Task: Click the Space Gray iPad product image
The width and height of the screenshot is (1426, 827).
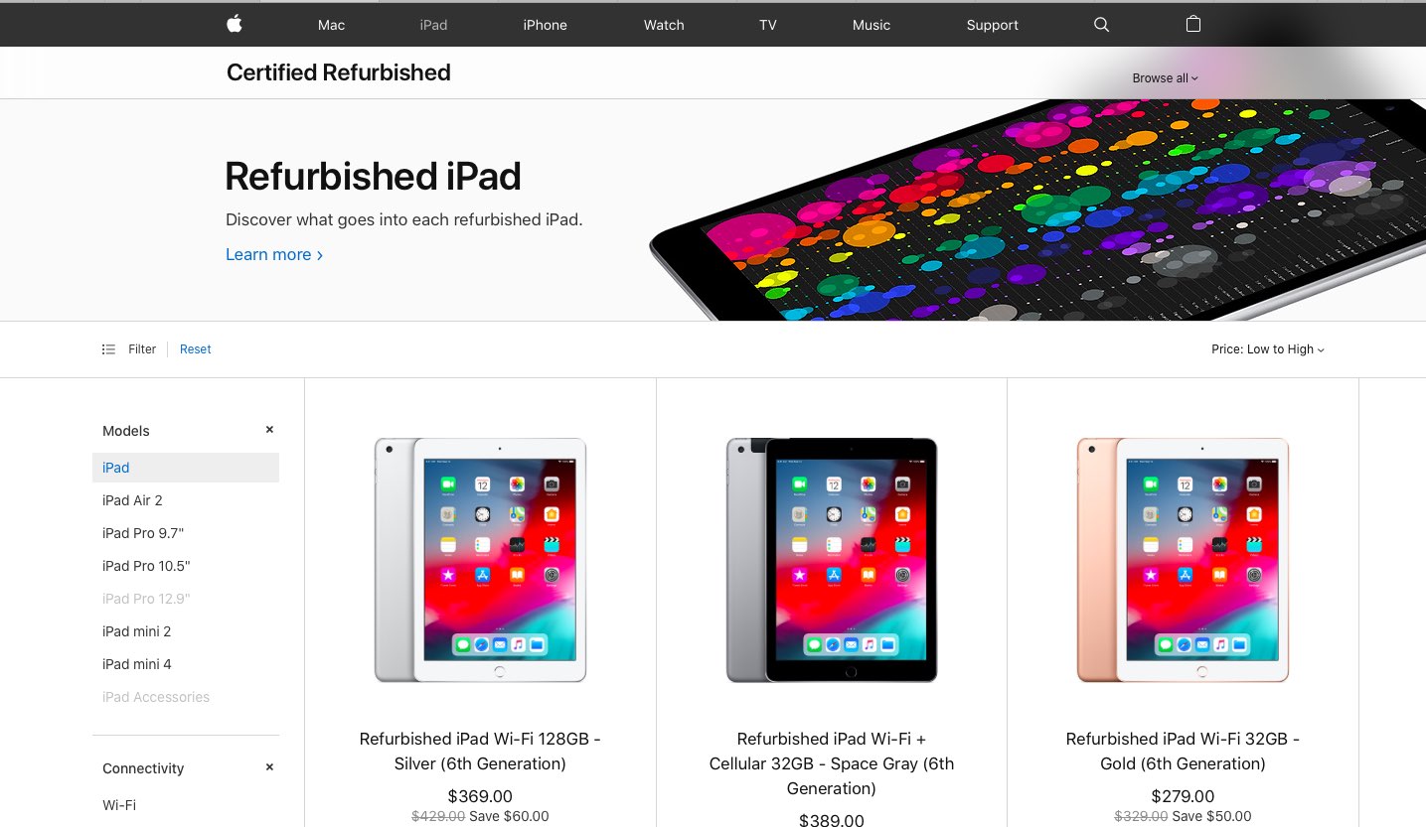Action: tap(832, 560)
